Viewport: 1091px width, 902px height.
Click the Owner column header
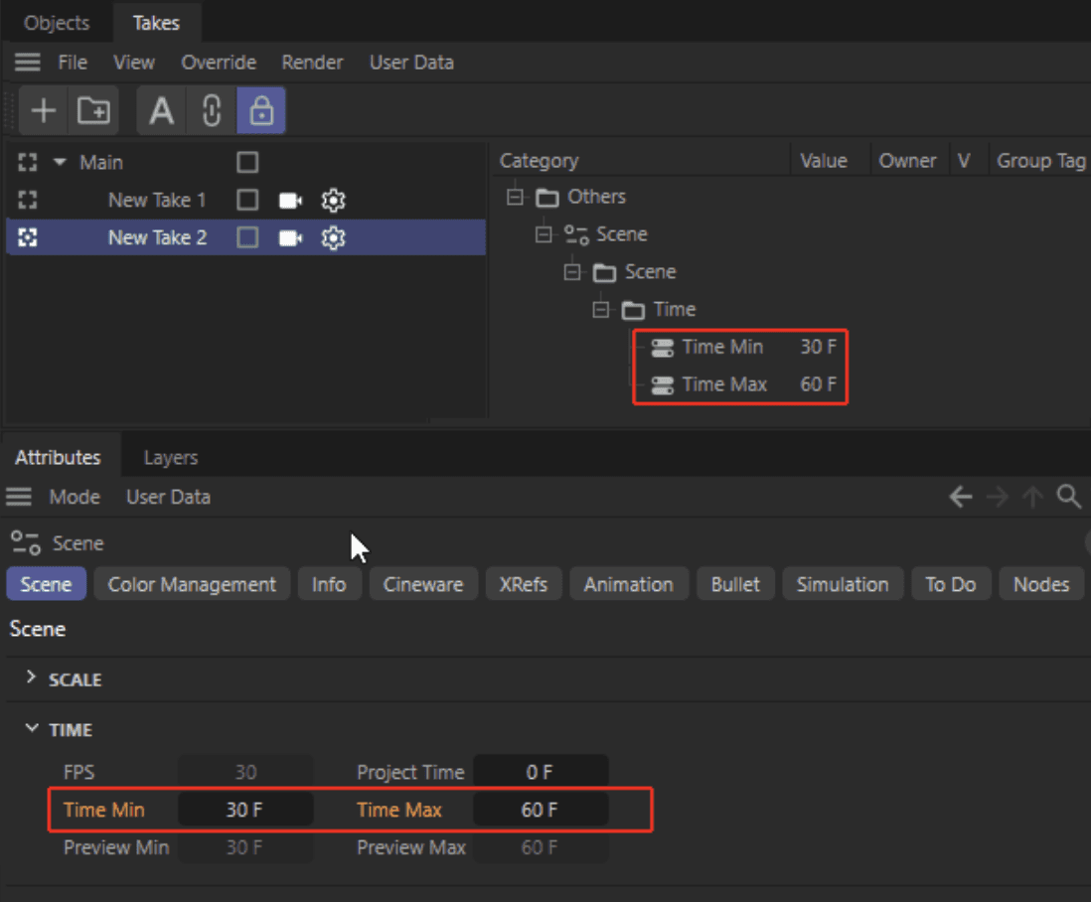(x=907, y=161)
